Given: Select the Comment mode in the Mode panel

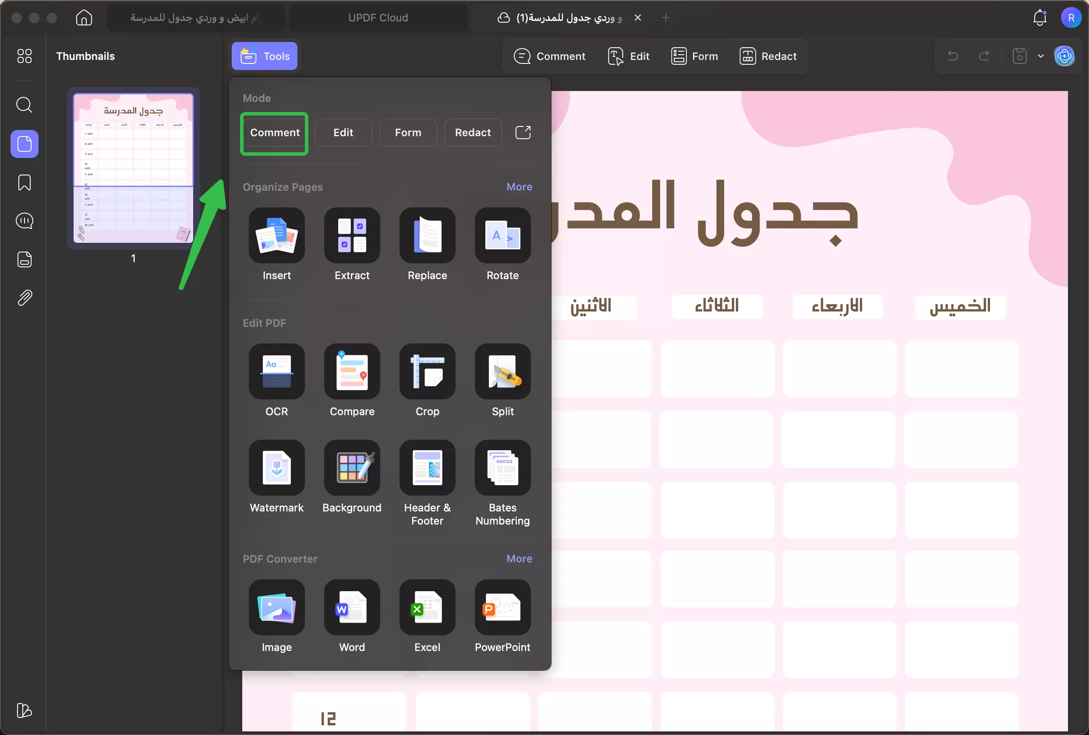Looking at the screenshot, I should tap(274, 133).
